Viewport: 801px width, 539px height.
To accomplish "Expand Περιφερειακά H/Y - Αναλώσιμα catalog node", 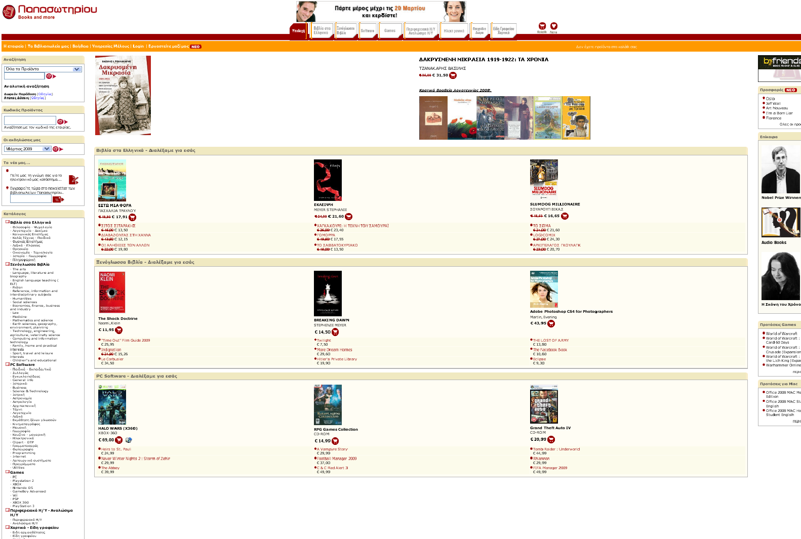I will point(8,510).
